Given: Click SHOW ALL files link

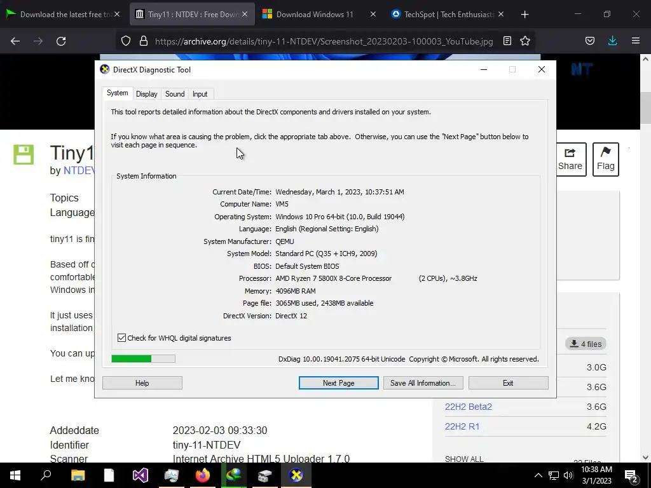Looking at the screenshot, I should coord(464,459).
